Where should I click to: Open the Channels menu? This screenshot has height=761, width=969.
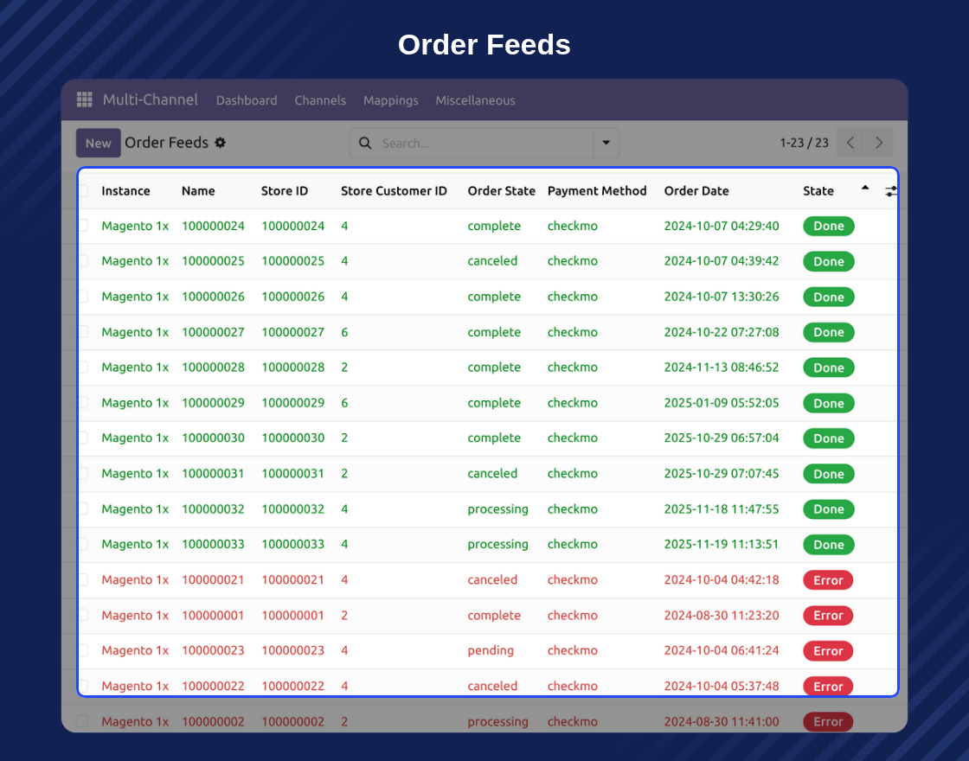320,100
